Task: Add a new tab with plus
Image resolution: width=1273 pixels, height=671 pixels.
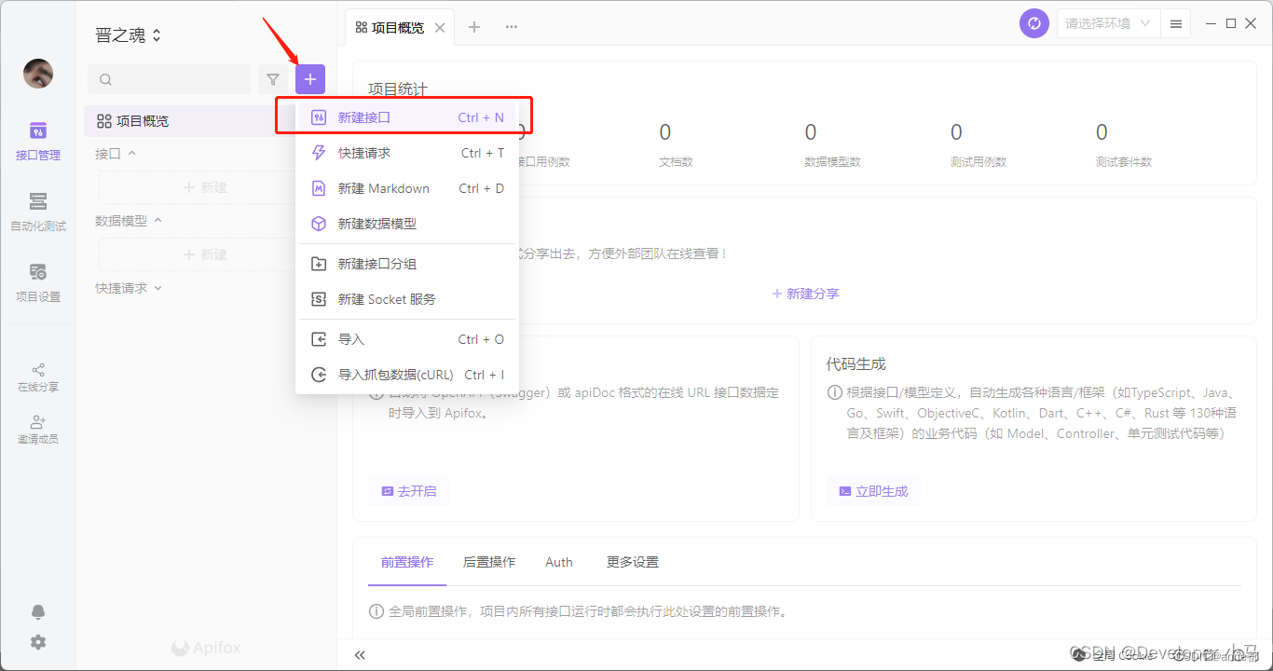Action: pyautogui.click(x=474, y=27)
